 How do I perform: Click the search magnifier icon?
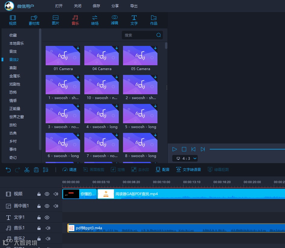click(158, 35)
